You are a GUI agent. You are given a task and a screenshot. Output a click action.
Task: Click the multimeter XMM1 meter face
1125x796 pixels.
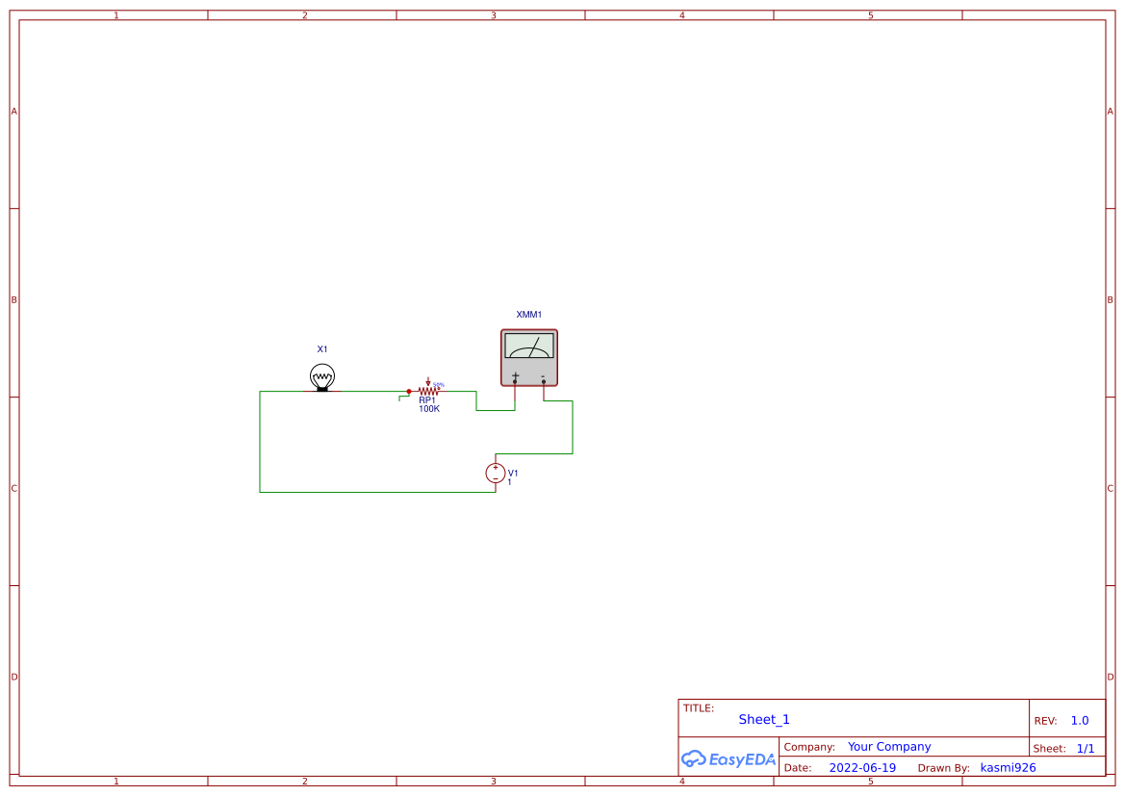(x=528, y=347)
